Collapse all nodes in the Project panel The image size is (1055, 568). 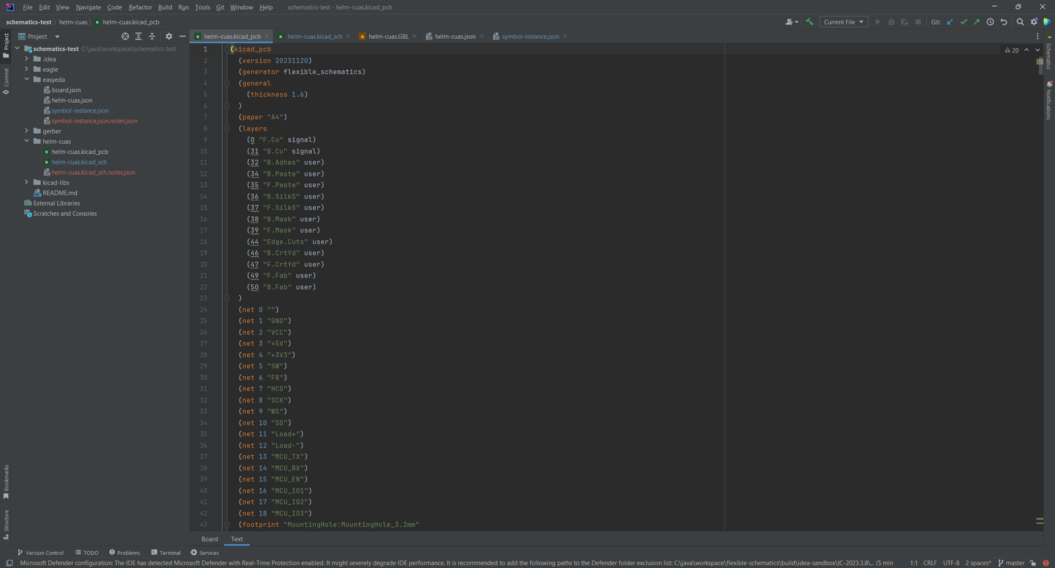(152, 36)
